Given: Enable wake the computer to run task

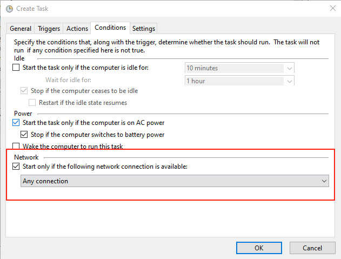Looking at the screenshot, I should (16, 146).
